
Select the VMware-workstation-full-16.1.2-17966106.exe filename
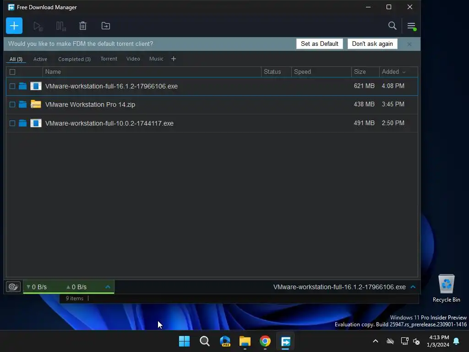pos(111,86)
